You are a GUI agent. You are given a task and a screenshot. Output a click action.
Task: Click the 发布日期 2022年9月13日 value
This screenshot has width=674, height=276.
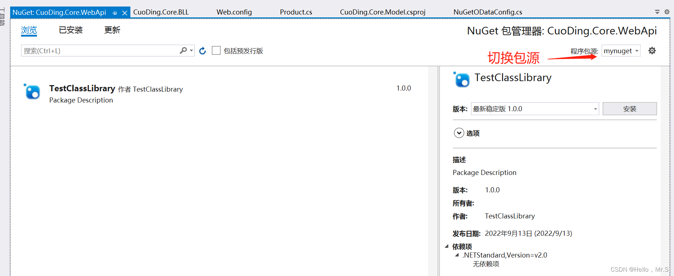(528, 233)
